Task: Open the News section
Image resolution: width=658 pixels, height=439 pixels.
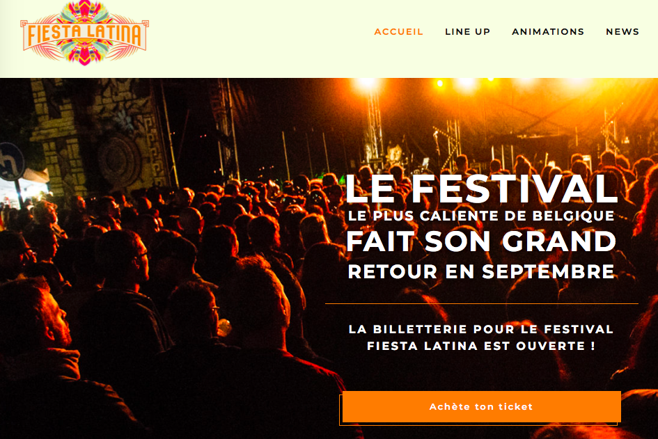Action: click(x=622, y=32)
